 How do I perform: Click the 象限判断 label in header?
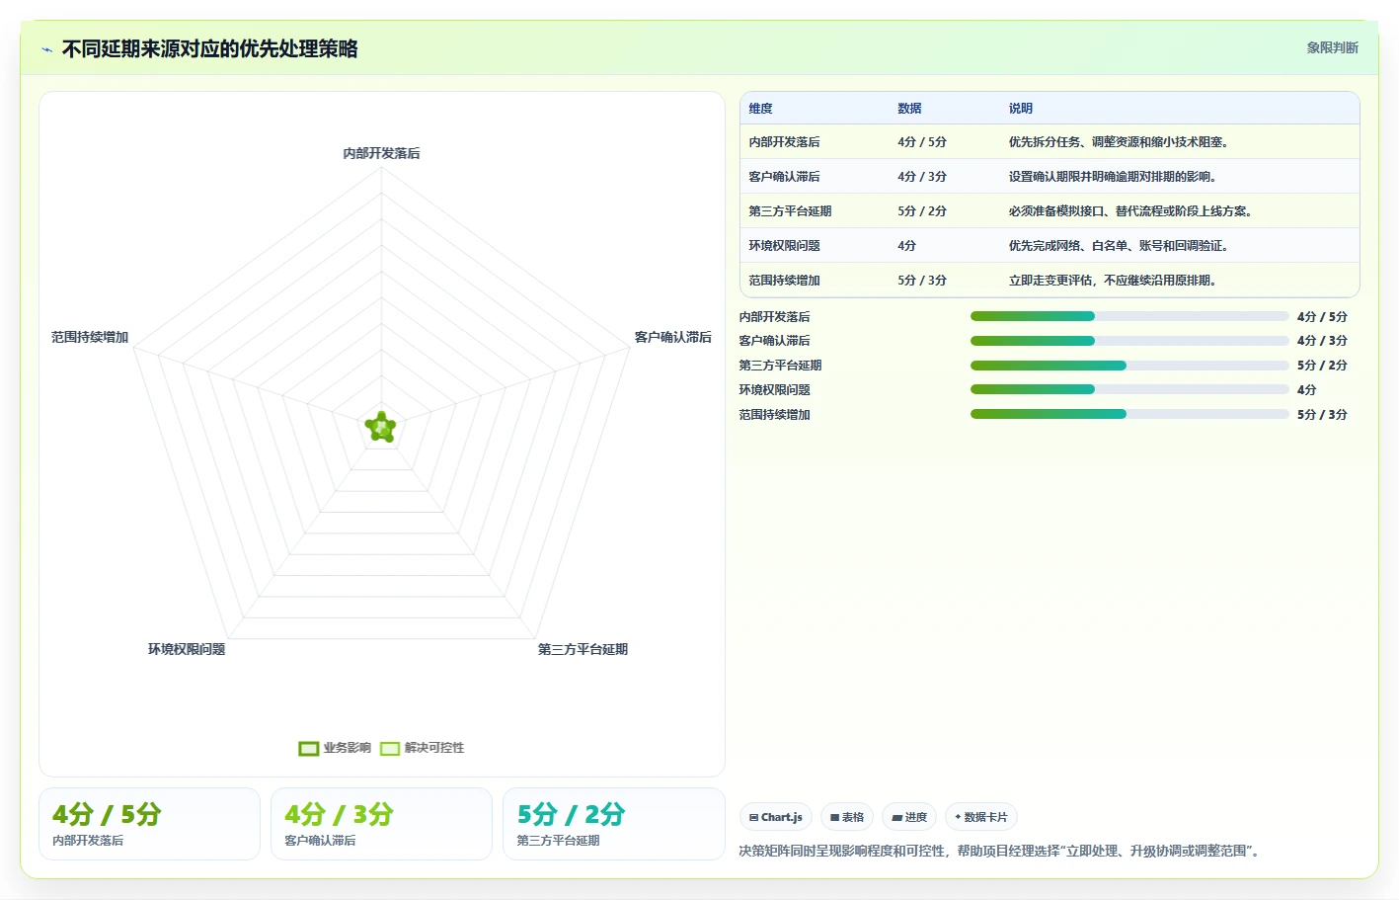(x=1332, y=47)
